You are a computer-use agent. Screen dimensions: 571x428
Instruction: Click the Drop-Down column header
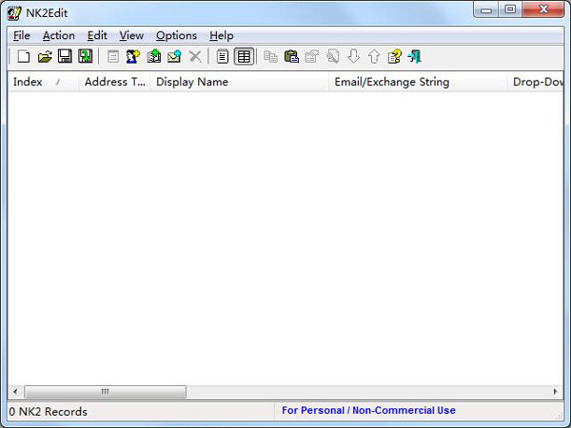click(535, 82)
